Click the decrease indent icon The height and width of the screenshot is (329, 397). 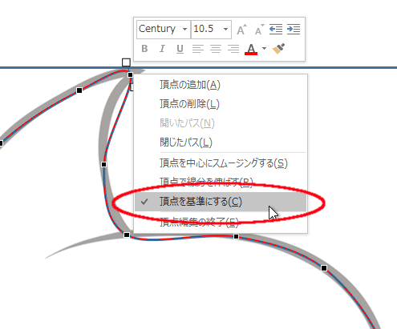point(276,29)
